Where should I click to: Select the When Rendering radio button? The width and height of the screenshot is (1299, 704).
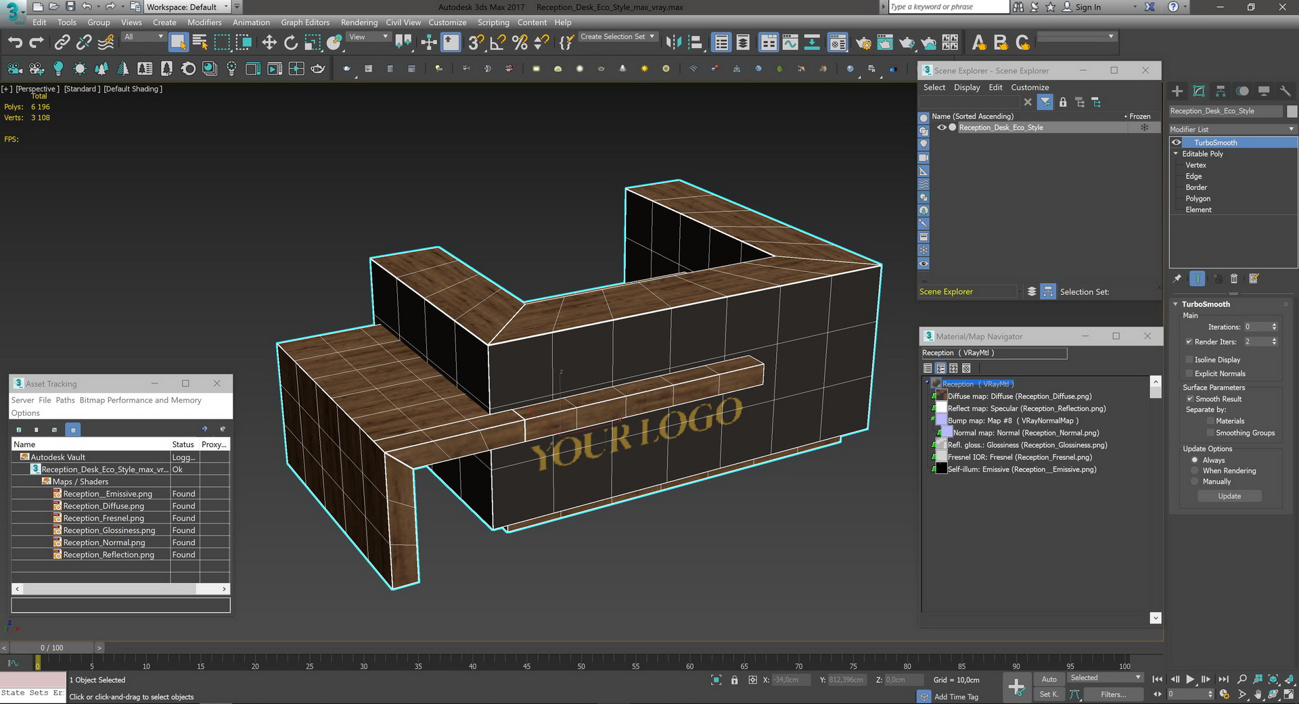pos(1195,471)
